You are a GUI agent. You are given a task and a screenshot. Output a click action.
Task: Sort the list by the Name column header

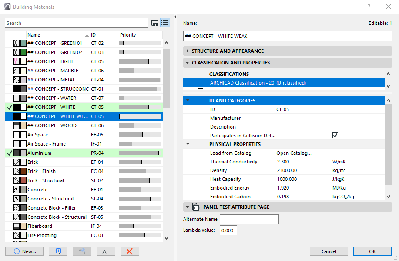(x=58, y=35)
